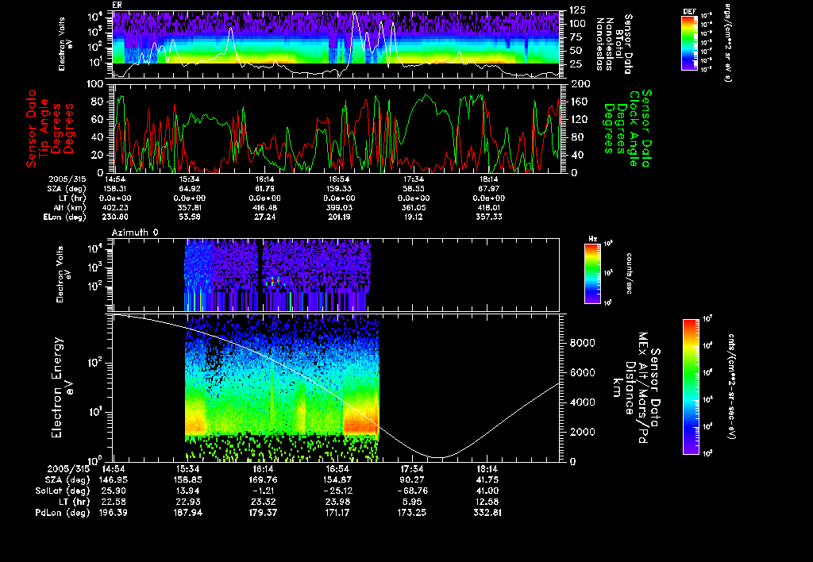Click the DEF color scale bar
The image size is (813, 562).
(x=689, y=43)
